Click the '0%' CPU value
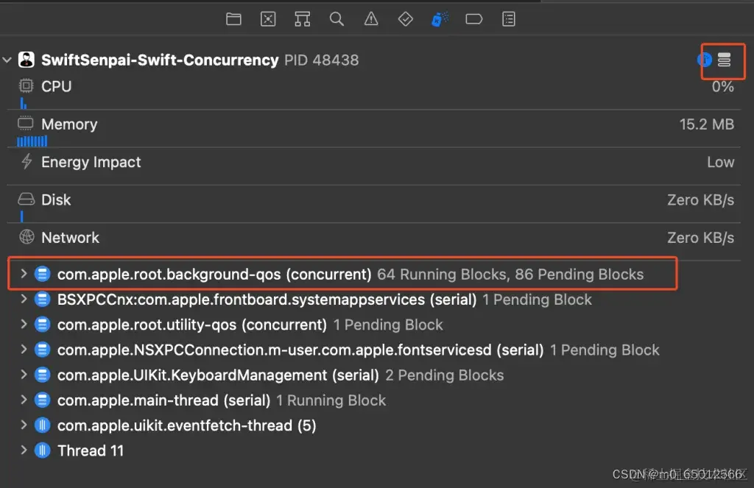 click(x=723, y=87)
